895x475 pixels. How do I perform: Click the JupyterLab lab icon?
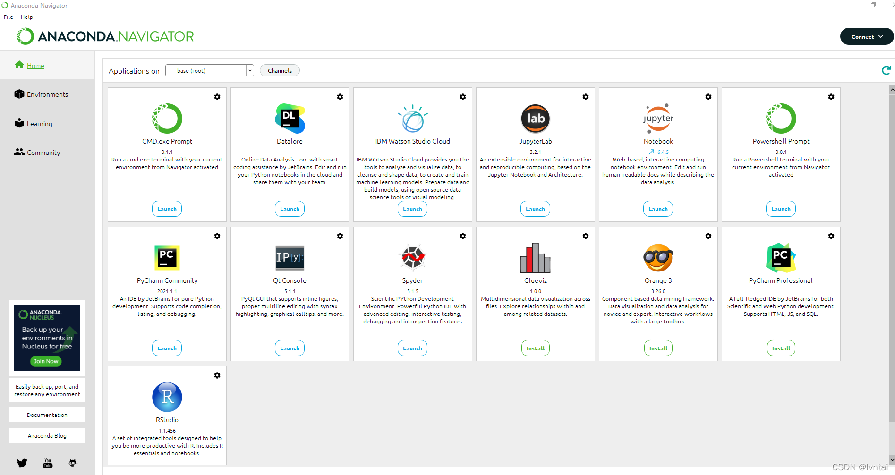click(x=536, y=119)
